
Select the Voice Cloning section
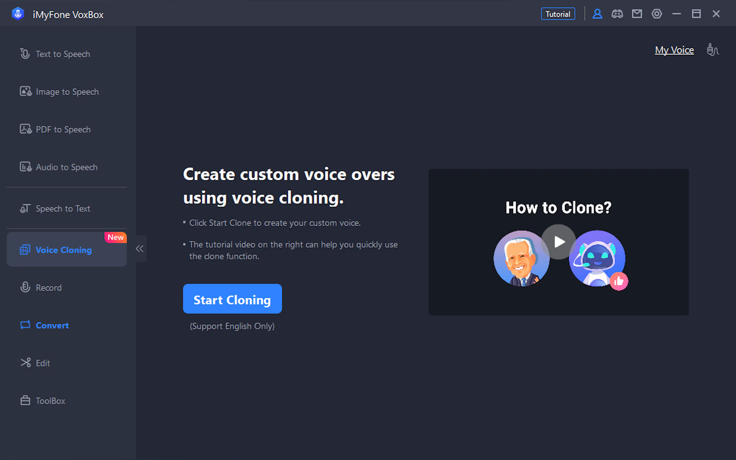pos(63,250)
